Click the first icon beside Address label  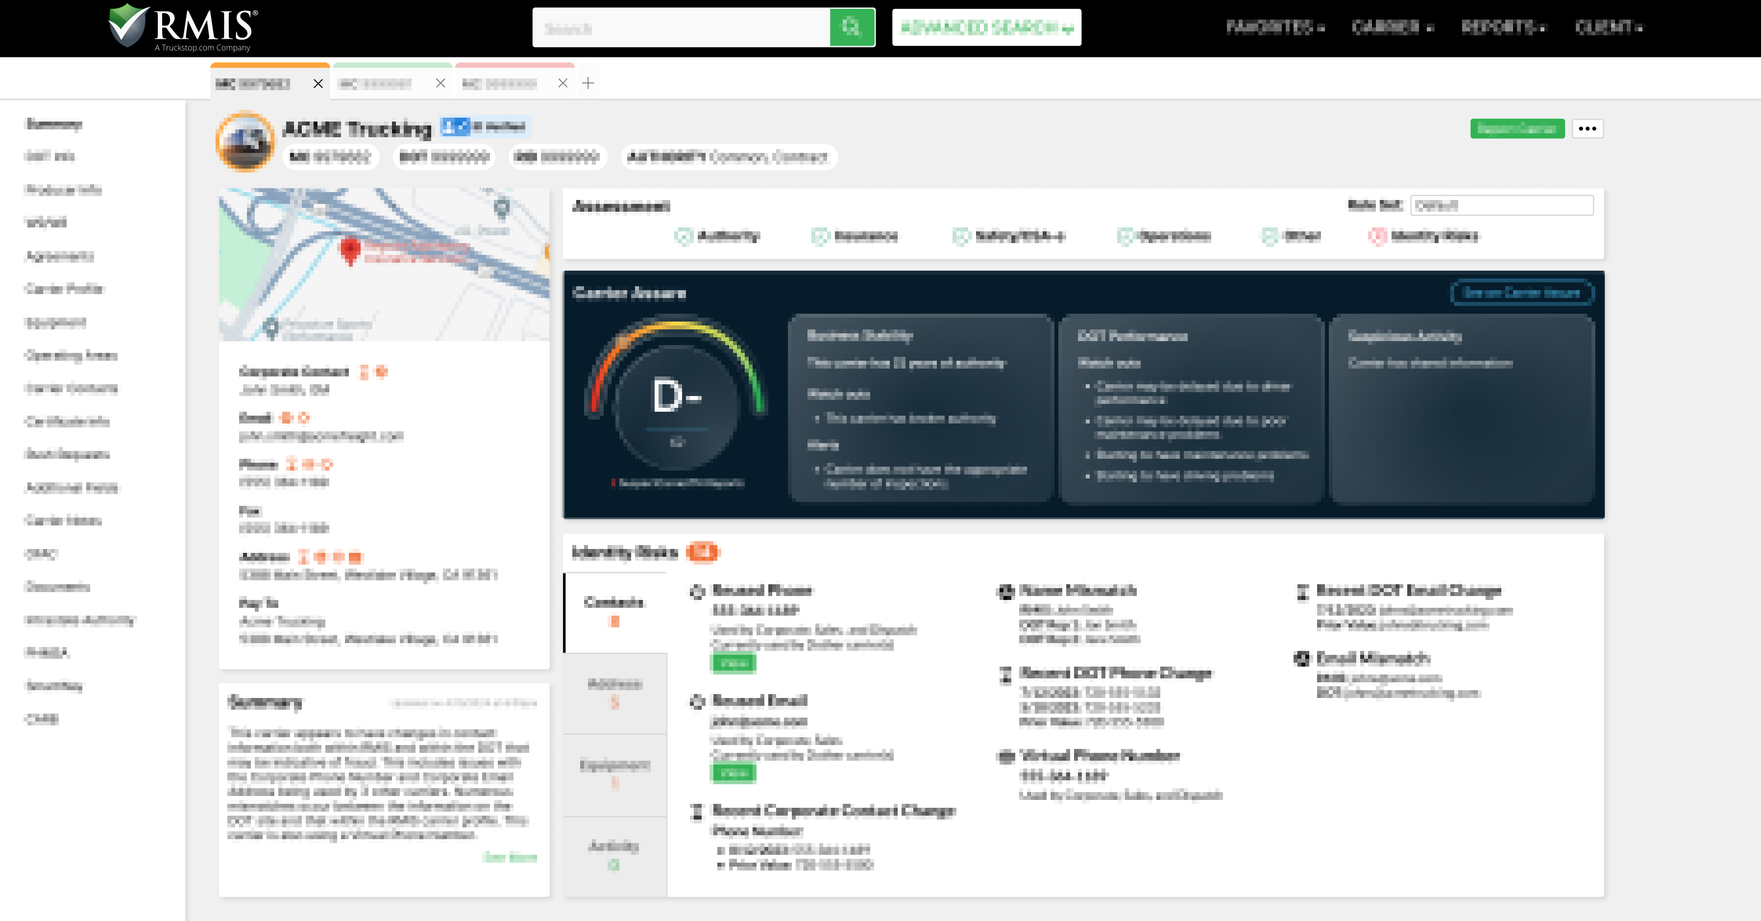pyautogui.click(x=303, y=556)
